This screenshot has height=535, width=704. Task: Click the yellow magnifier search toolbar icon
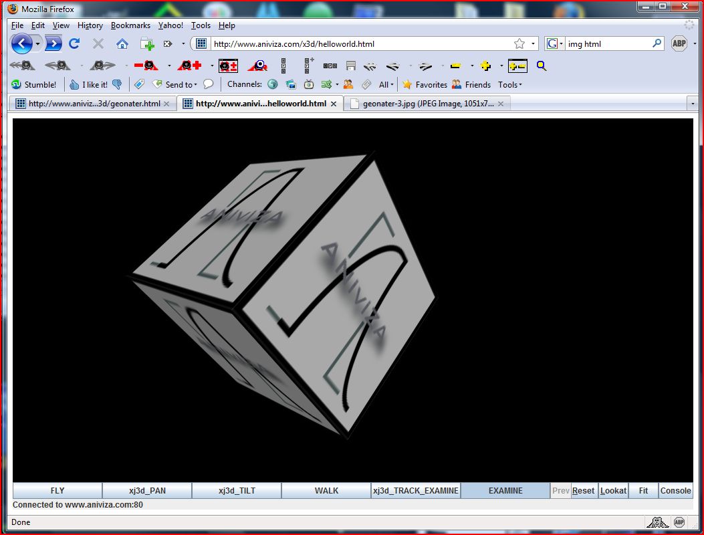click(542, 66)
